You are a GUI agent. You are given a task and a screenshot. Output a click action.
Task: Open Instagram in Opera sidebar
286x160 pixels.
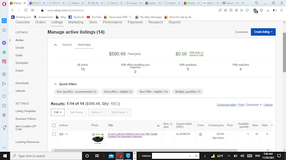(x=4, y=62)
